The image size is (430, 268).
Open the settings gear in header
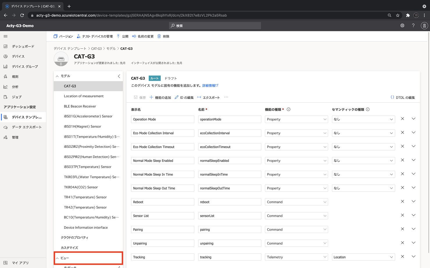pos(402,25)
